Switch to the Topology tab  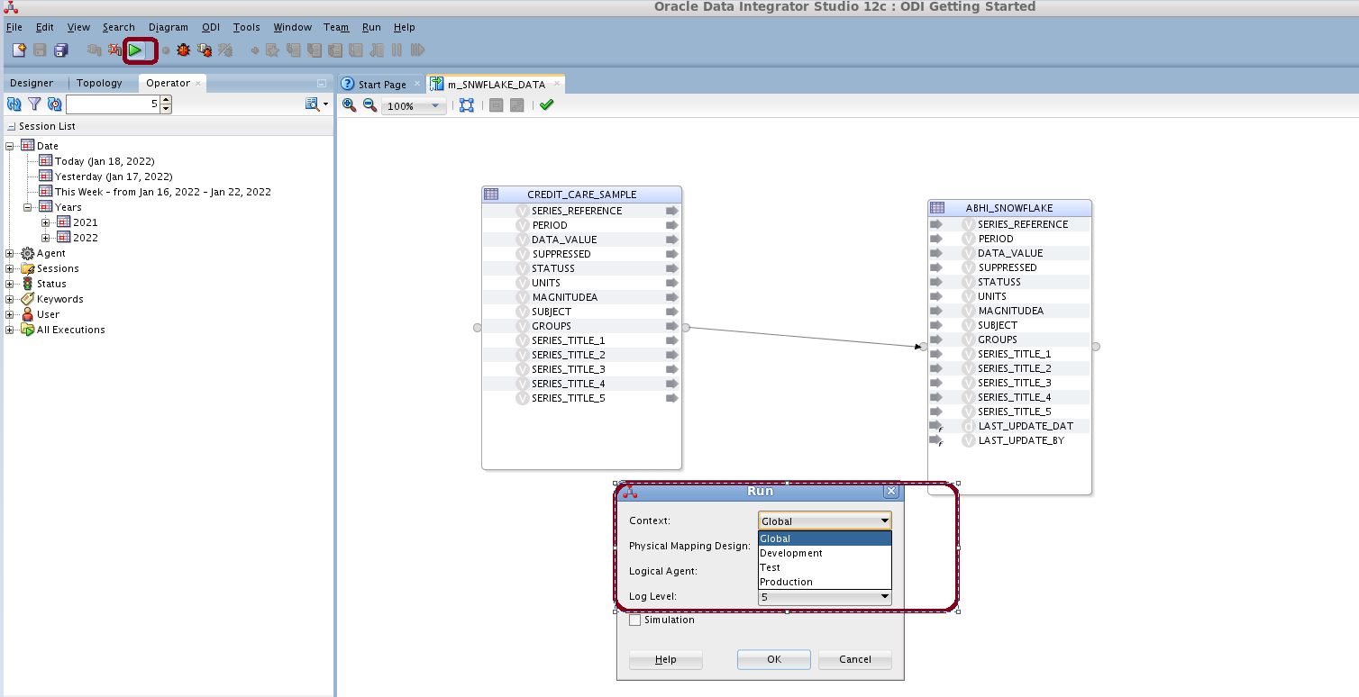pos(99,83)
